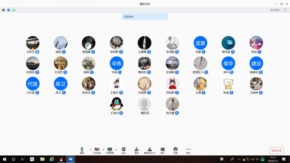Mute the microphone in toolbar
Image resolution: width=290 pixels, height=163 pixels.
pyautogui.click(x=82, y=150)
